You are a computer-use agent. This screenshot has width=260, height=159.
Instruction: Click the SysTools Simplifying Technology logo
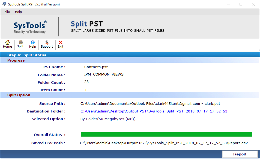point(30,27)
